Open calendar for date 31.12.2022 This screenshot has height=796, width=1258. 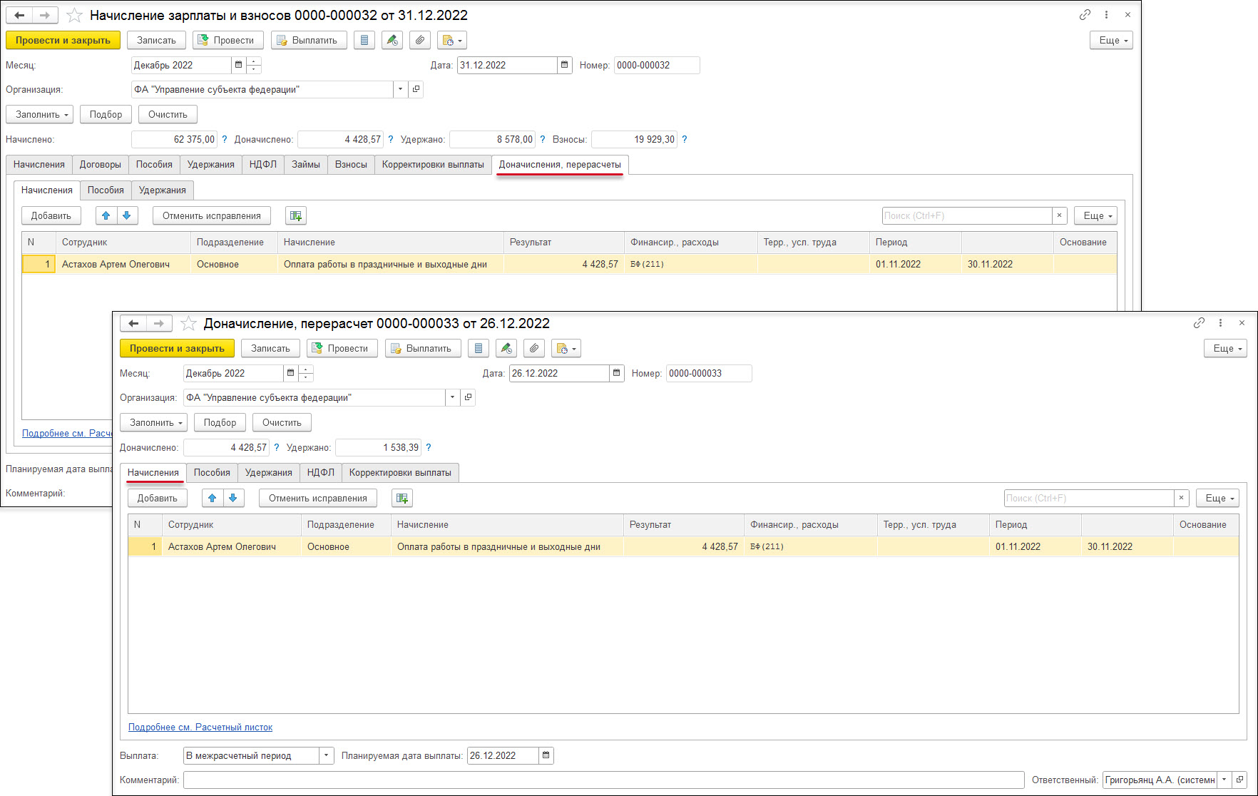tap(564, 65)
